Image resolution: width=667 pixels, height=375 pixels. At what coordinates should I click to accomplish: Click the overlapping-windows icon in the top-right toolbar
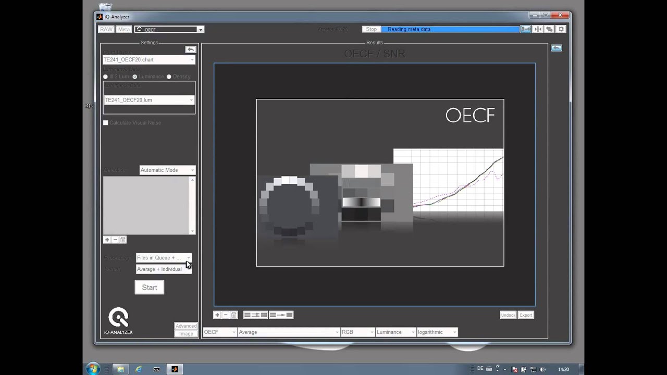click(x=549, y=30)
